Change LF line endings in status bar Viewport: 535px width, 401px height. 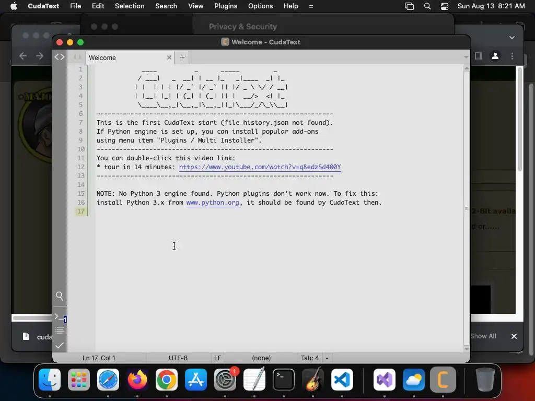point(218,358)
